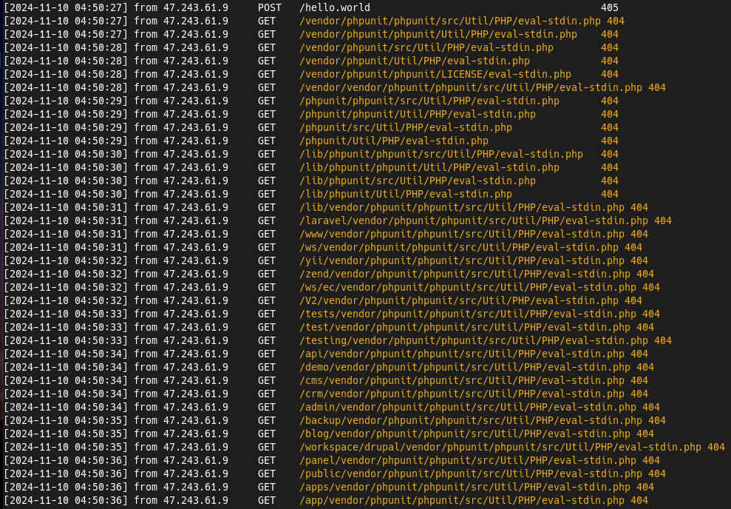Select the /public/vendor phpunit path
The image size is (731, 509).
470,473
